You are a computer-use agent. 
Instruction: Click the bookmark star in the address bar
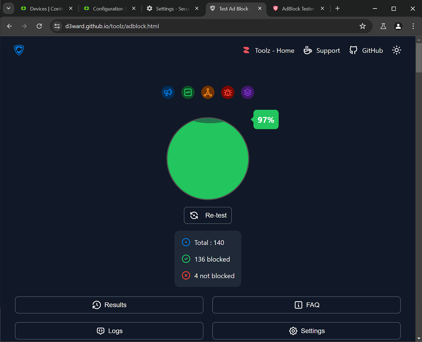(x=362, y=26)
